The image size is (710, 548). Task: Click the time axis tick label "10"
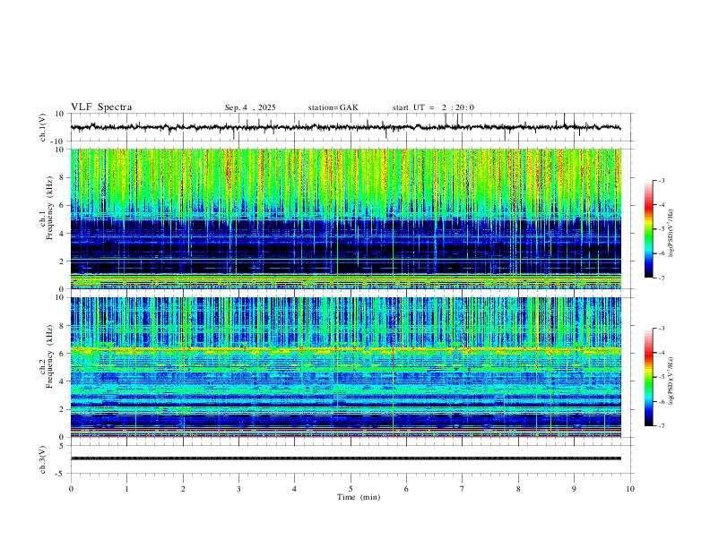click(x=630, y=489)
